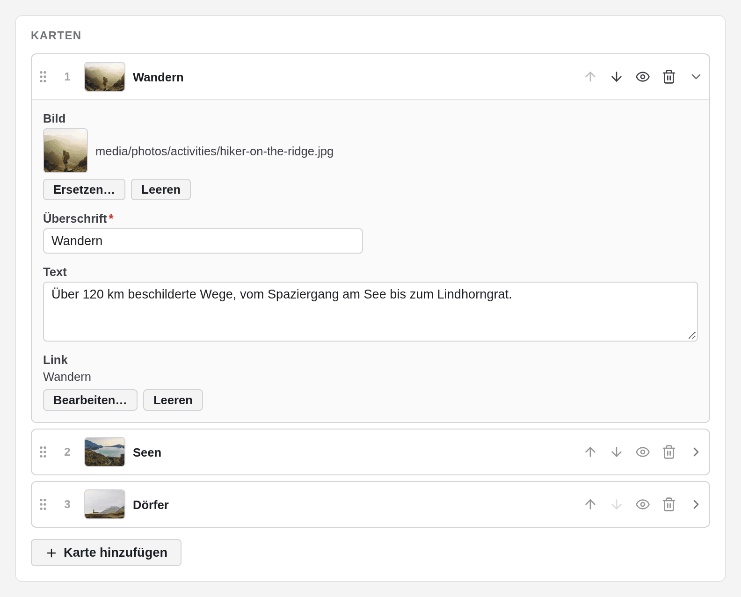Click Bearbeiten… to edit the link
Viewport: 741px width, 597px height.
pyautogui.click(x=90, y=400)
